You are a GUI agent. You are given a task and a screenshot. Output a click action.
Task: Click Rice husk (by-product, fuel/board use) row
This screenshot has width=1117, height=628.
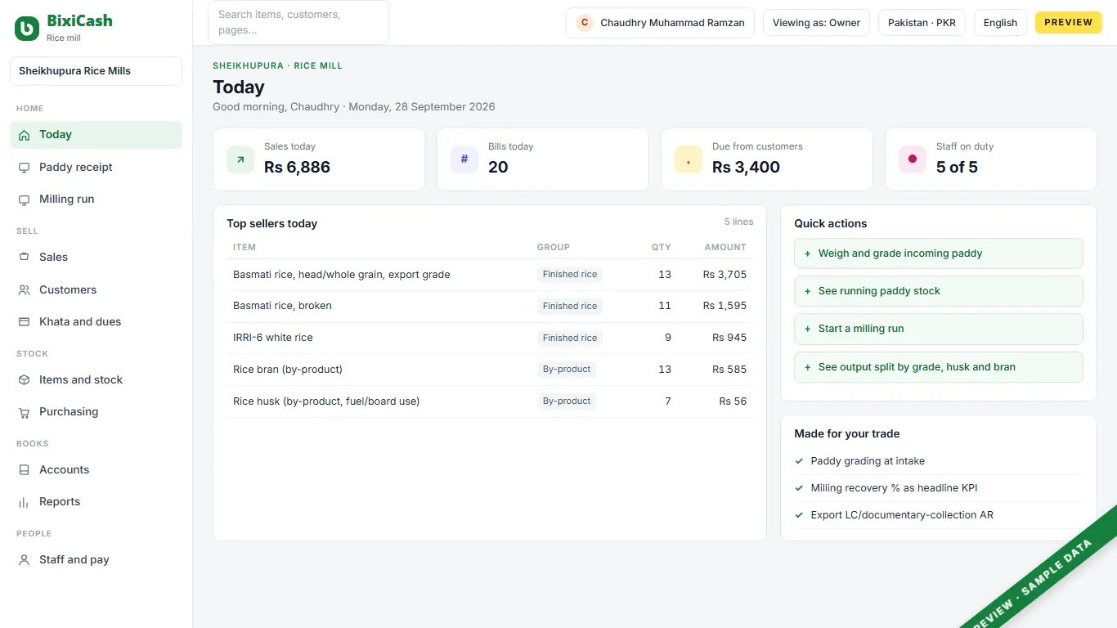pyautogui.click(x=490, y=401)
